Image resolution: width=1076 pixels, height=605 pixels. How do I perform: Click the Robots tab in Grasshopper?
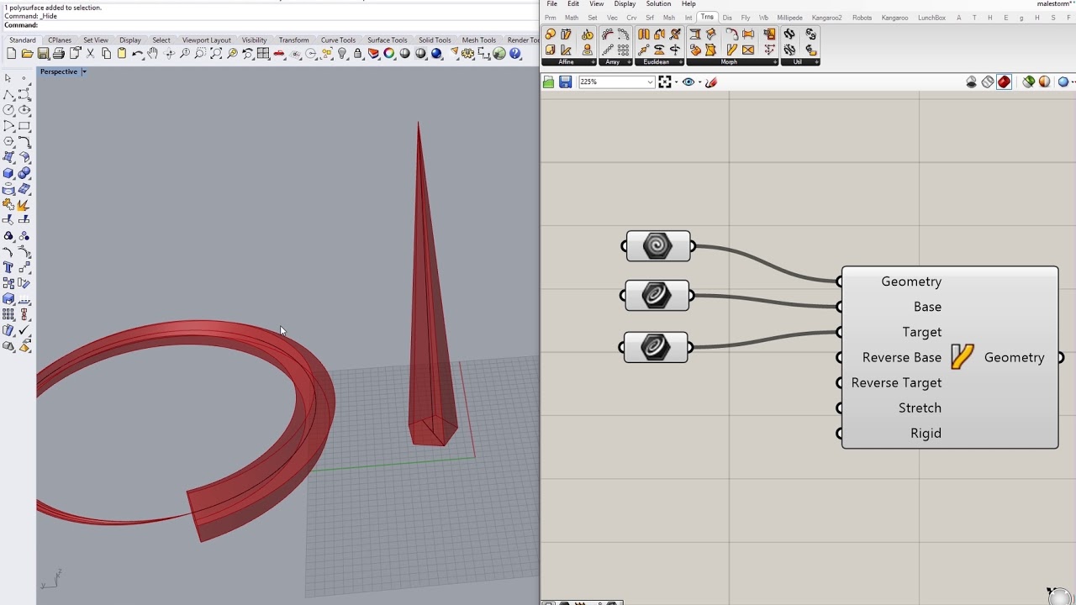[x=862, y=18]
